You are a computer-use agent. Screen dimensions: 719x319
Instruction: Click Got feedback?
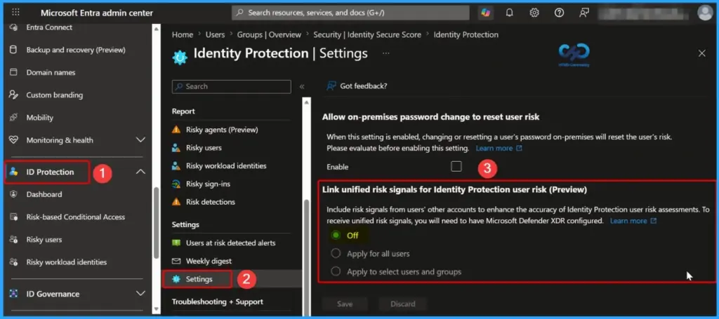[x=364, y=86]
